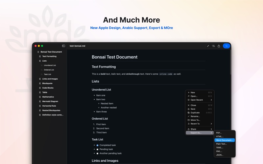
Task: Open the Export As... submenu
Action: (200, 133)
